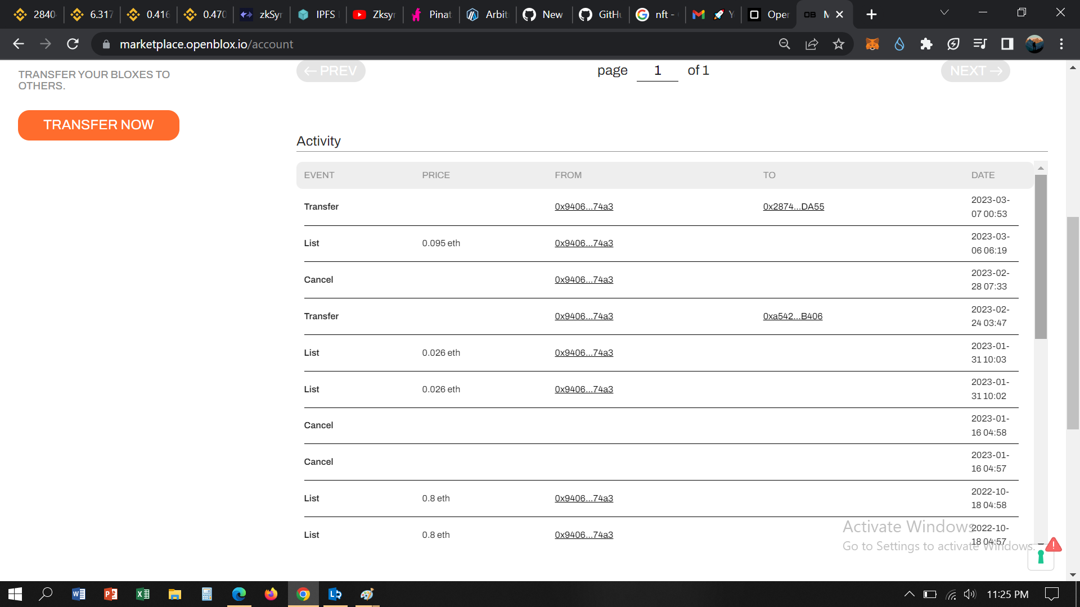
Task: Open the media playlist extension icon
Action: [x=980, y=44]
